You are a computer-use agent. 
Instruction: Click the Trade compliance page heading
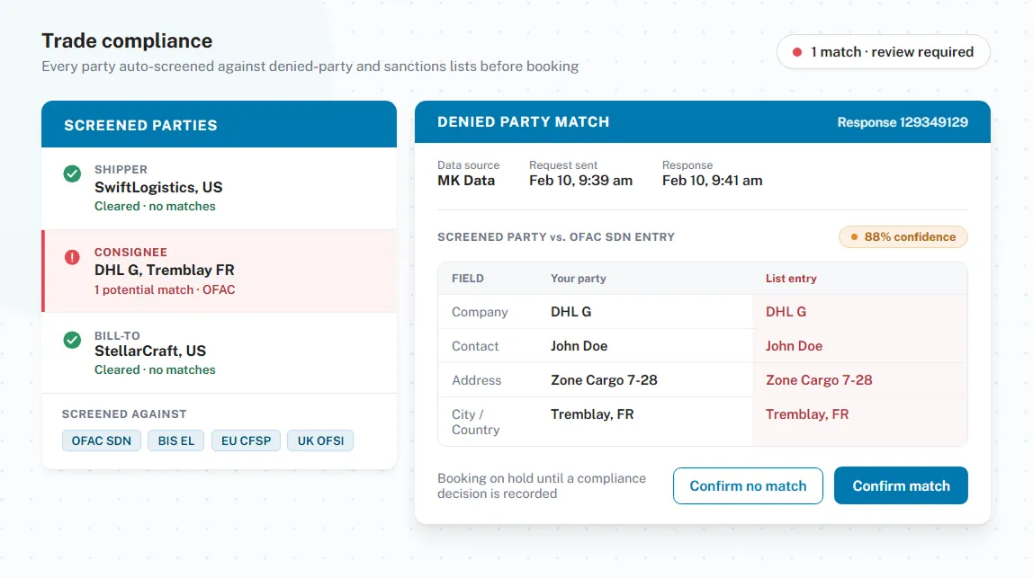tap(127, 40)
